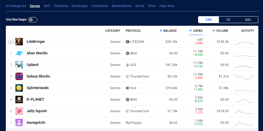Click the ACTIVITY column header
Image resolution: width=263 pixels, height=131 pixels.
point(248,31)
